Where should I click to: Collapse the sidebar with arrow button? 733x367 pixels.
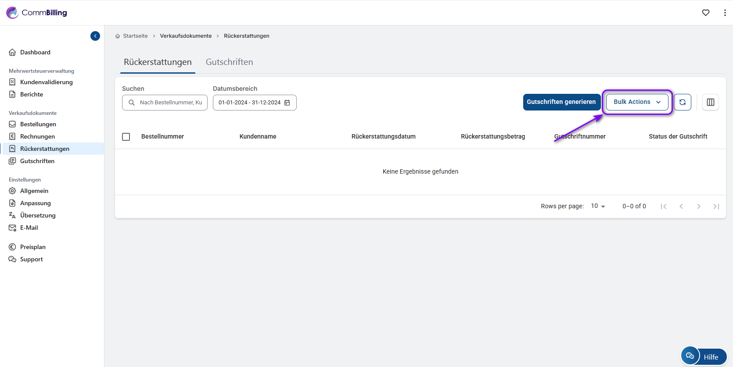95,36
